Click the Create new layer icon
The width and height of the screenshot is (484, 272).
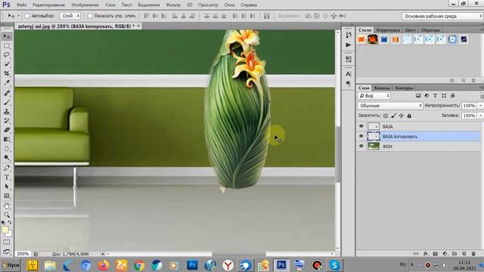pyautogui.click(x=464, y=254)
